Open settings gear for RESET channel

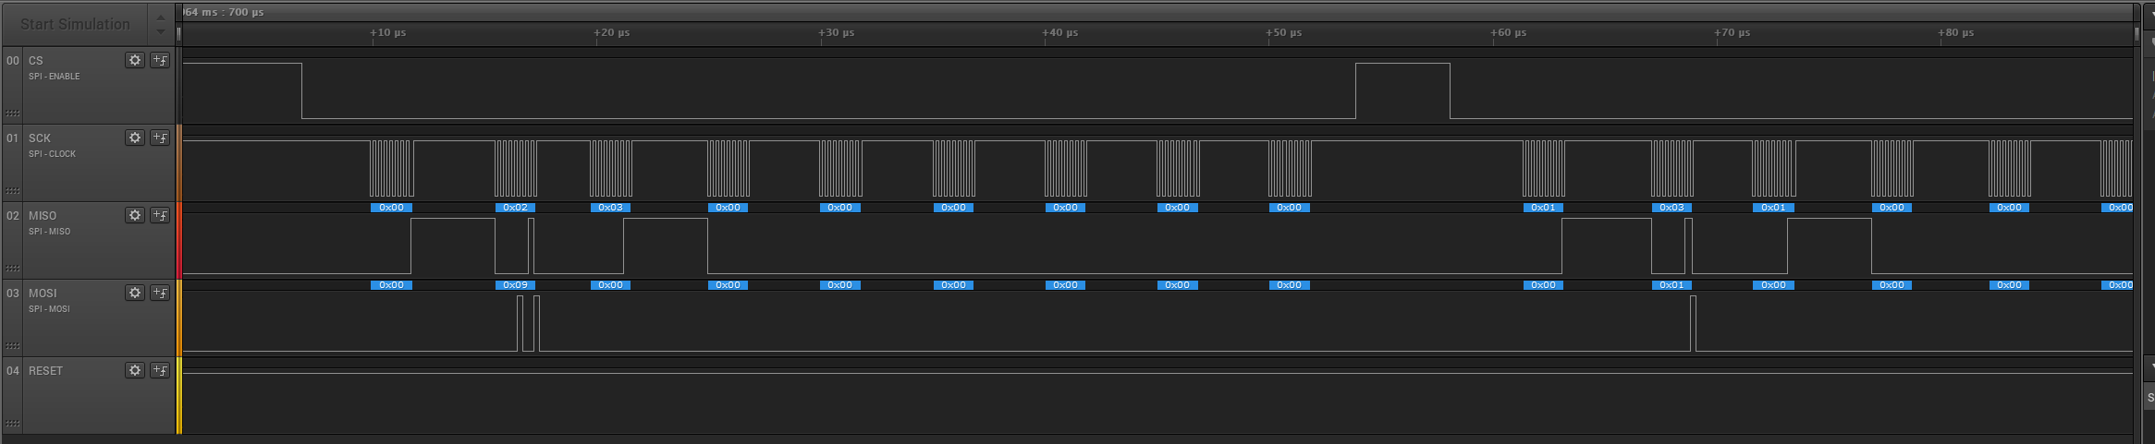click(135, 370)
